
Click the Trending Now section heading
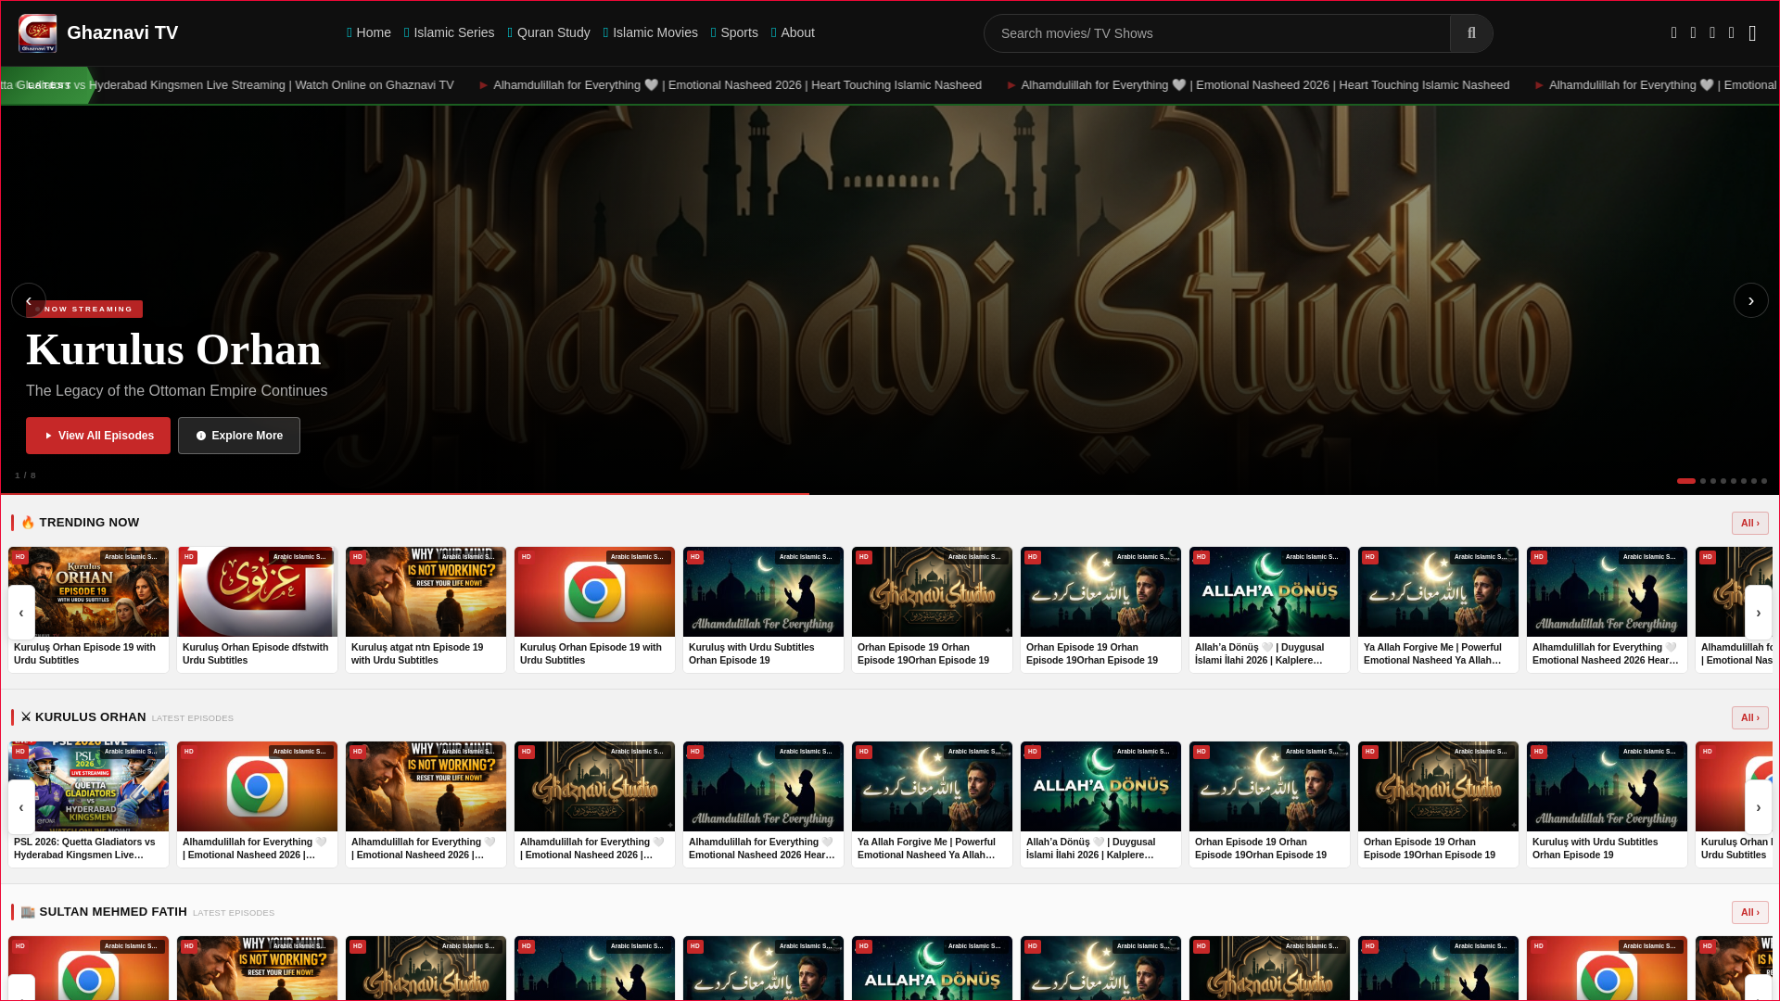tap(80, 523)
